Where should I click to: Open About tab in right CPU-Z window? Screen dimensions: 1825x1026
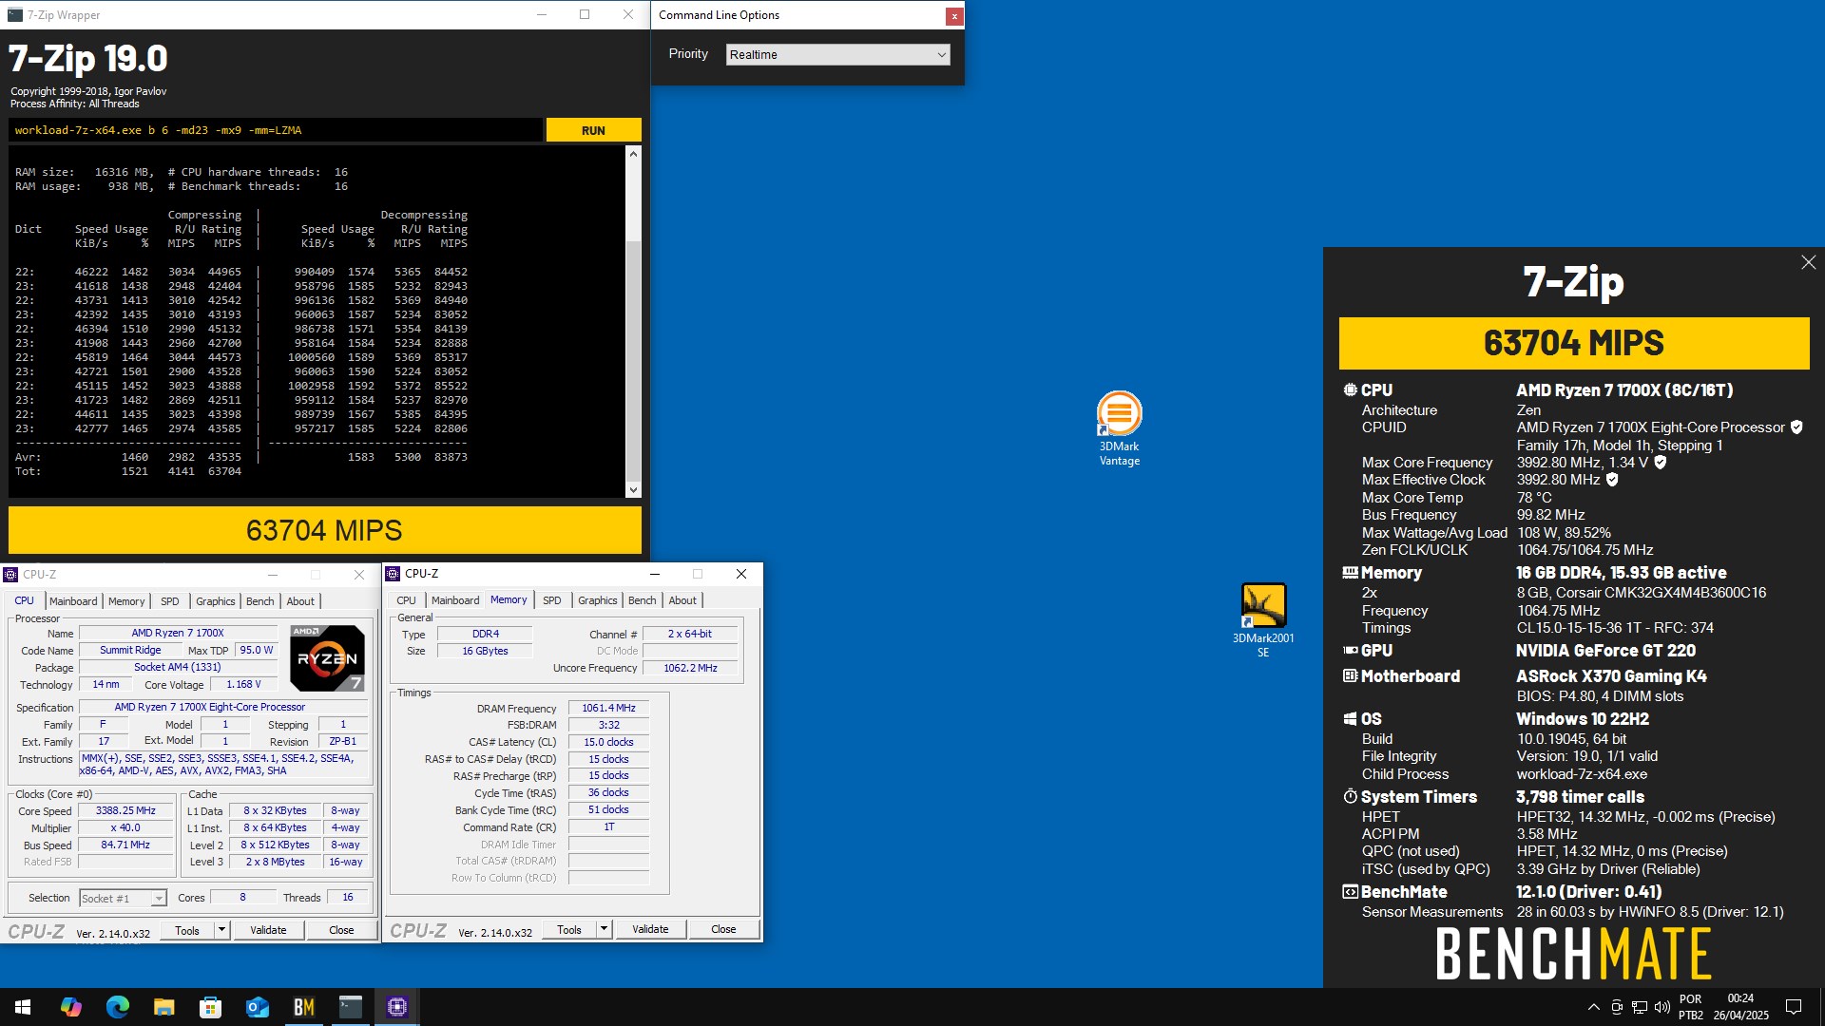coord(682,600)
